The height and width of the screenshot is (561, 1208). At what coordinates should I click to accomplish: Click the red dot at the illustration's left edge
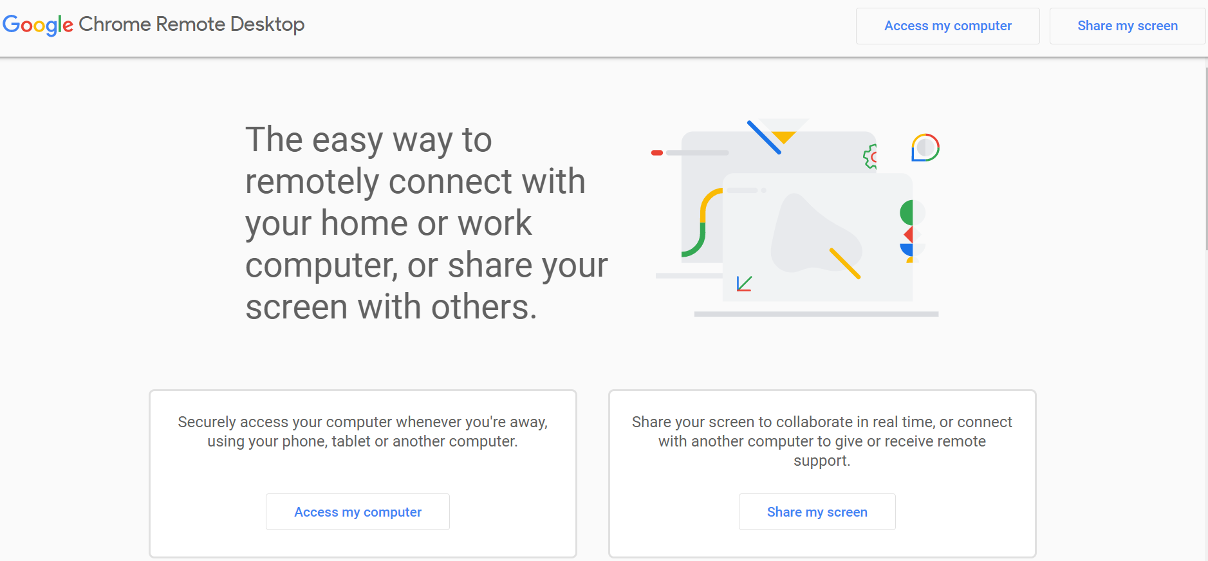pos(656,152)
